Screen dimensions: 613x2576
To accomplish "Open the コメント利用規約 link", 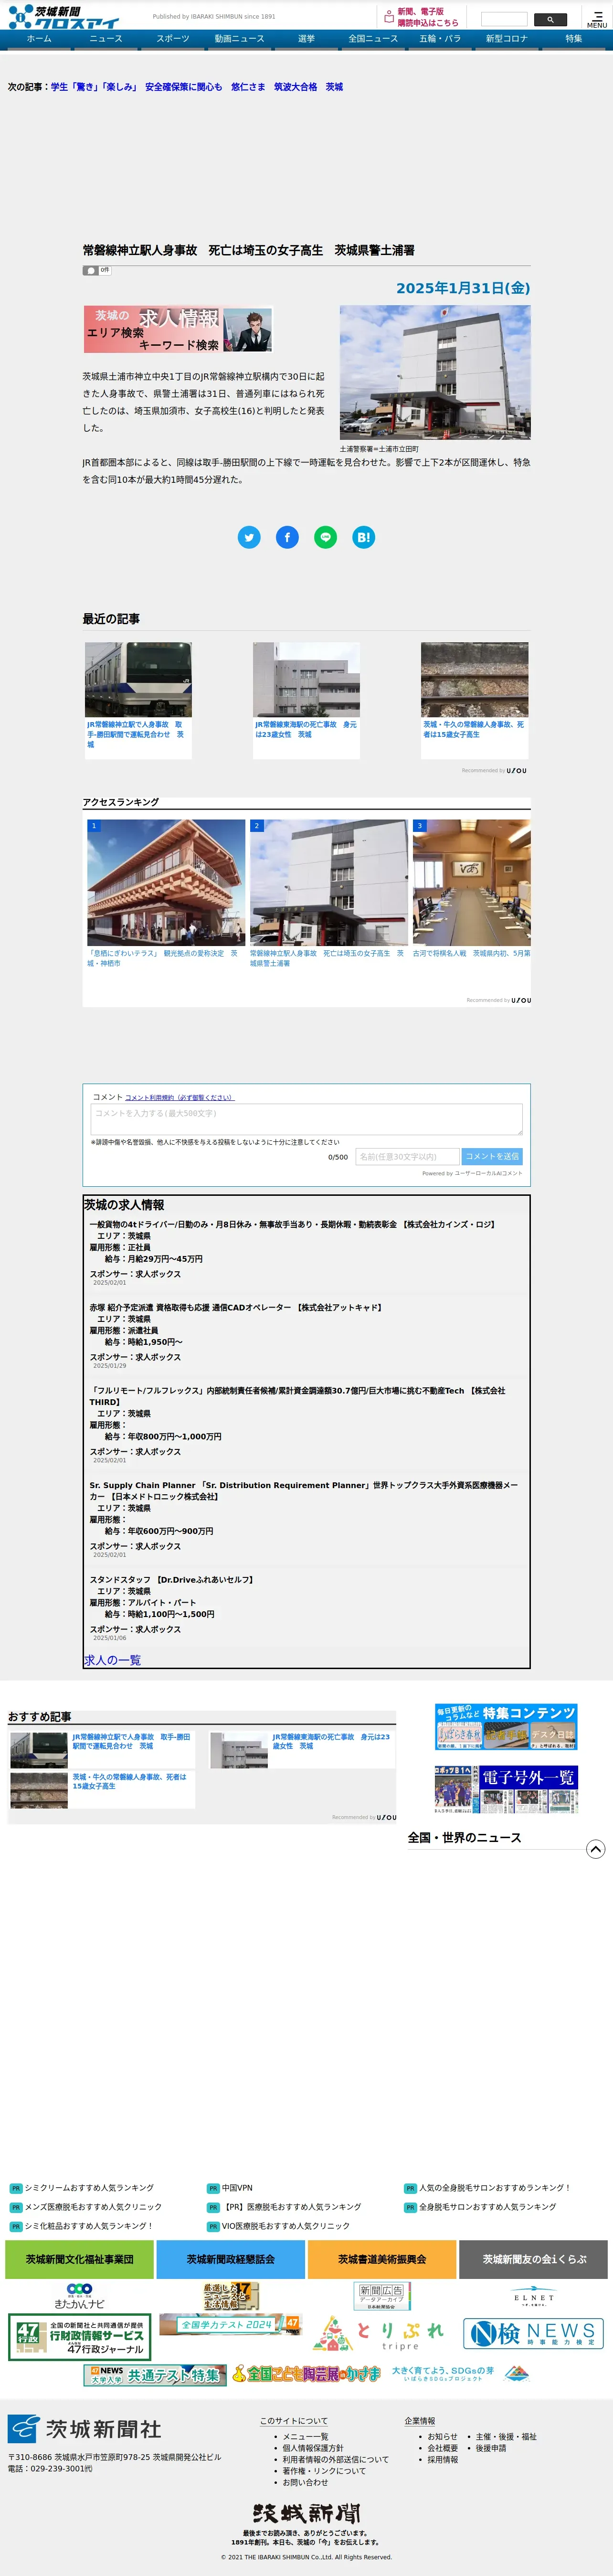I will click(x=180, y=1097).
